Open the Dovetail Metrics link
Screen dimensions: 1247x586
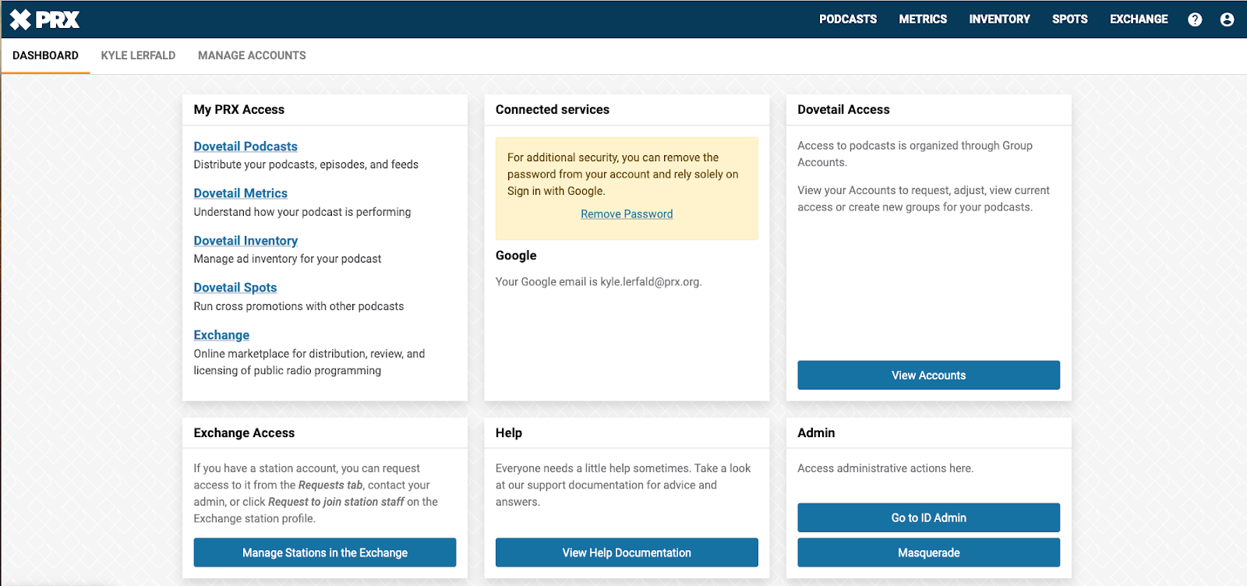[240, 193]
